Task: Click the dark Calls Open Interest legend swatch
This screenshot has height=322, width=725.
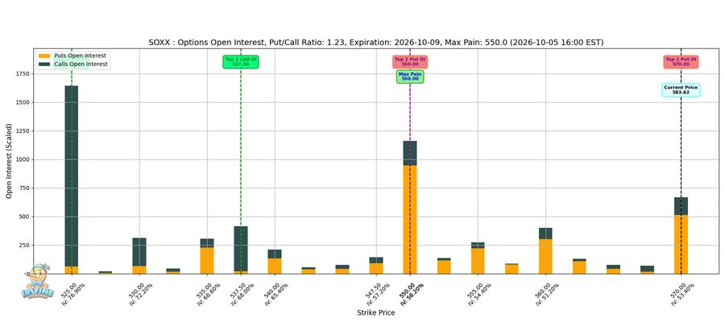Action: point(45,64)
